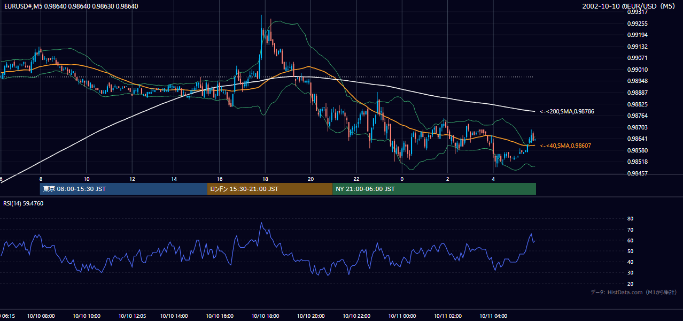Click the 10/10 16:00 bottom time label
Screen dimensions: 683x321
220,316
